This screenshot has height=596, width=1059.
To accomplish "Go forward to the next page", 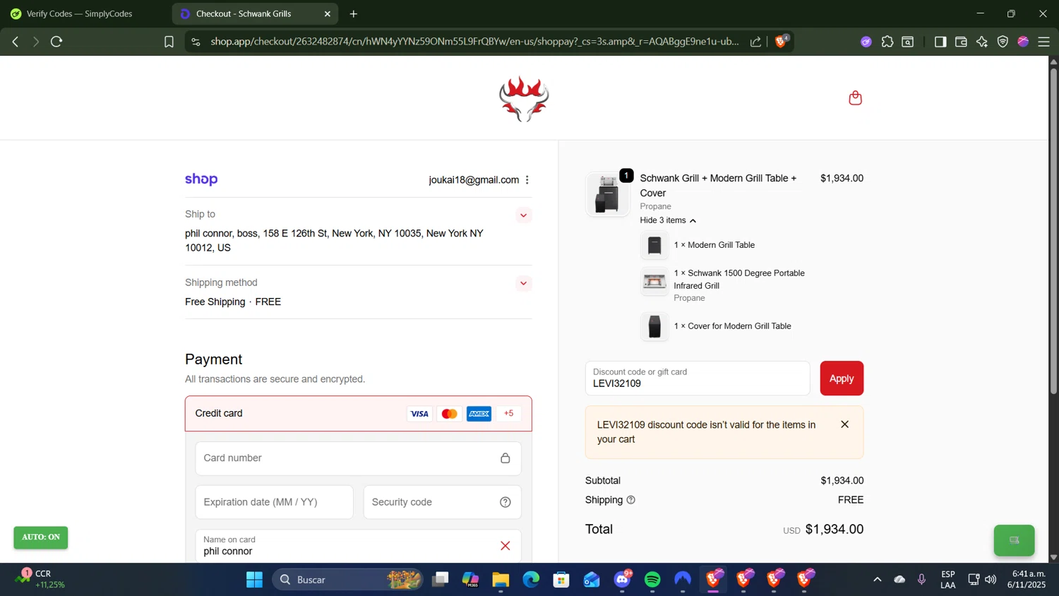I will 36,42.
